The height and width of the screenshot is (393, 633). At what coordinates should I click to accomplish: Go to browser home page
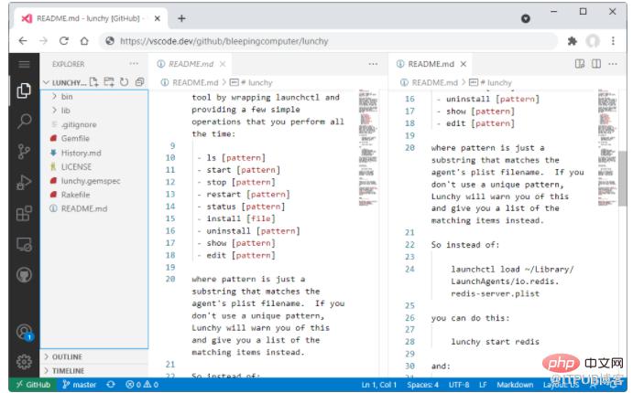pos(84,40)
